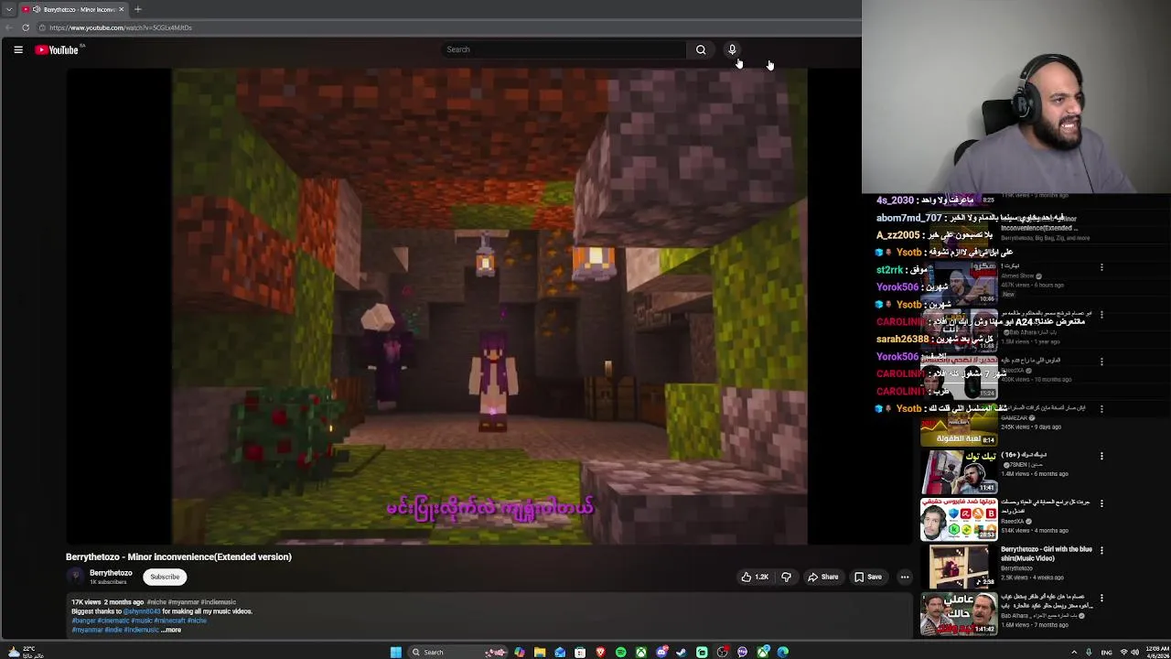Image resolution: width=1171 pixels, height=659 pixels.
Task: Open the YouTube guide hamburger menu
Action: (18, 49)
